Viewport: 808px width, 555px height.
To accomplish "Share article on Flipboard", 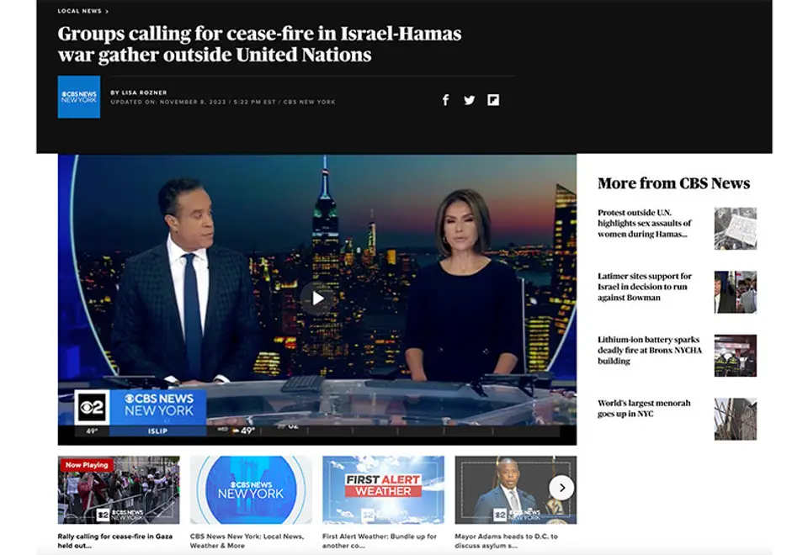I will 493,100.
